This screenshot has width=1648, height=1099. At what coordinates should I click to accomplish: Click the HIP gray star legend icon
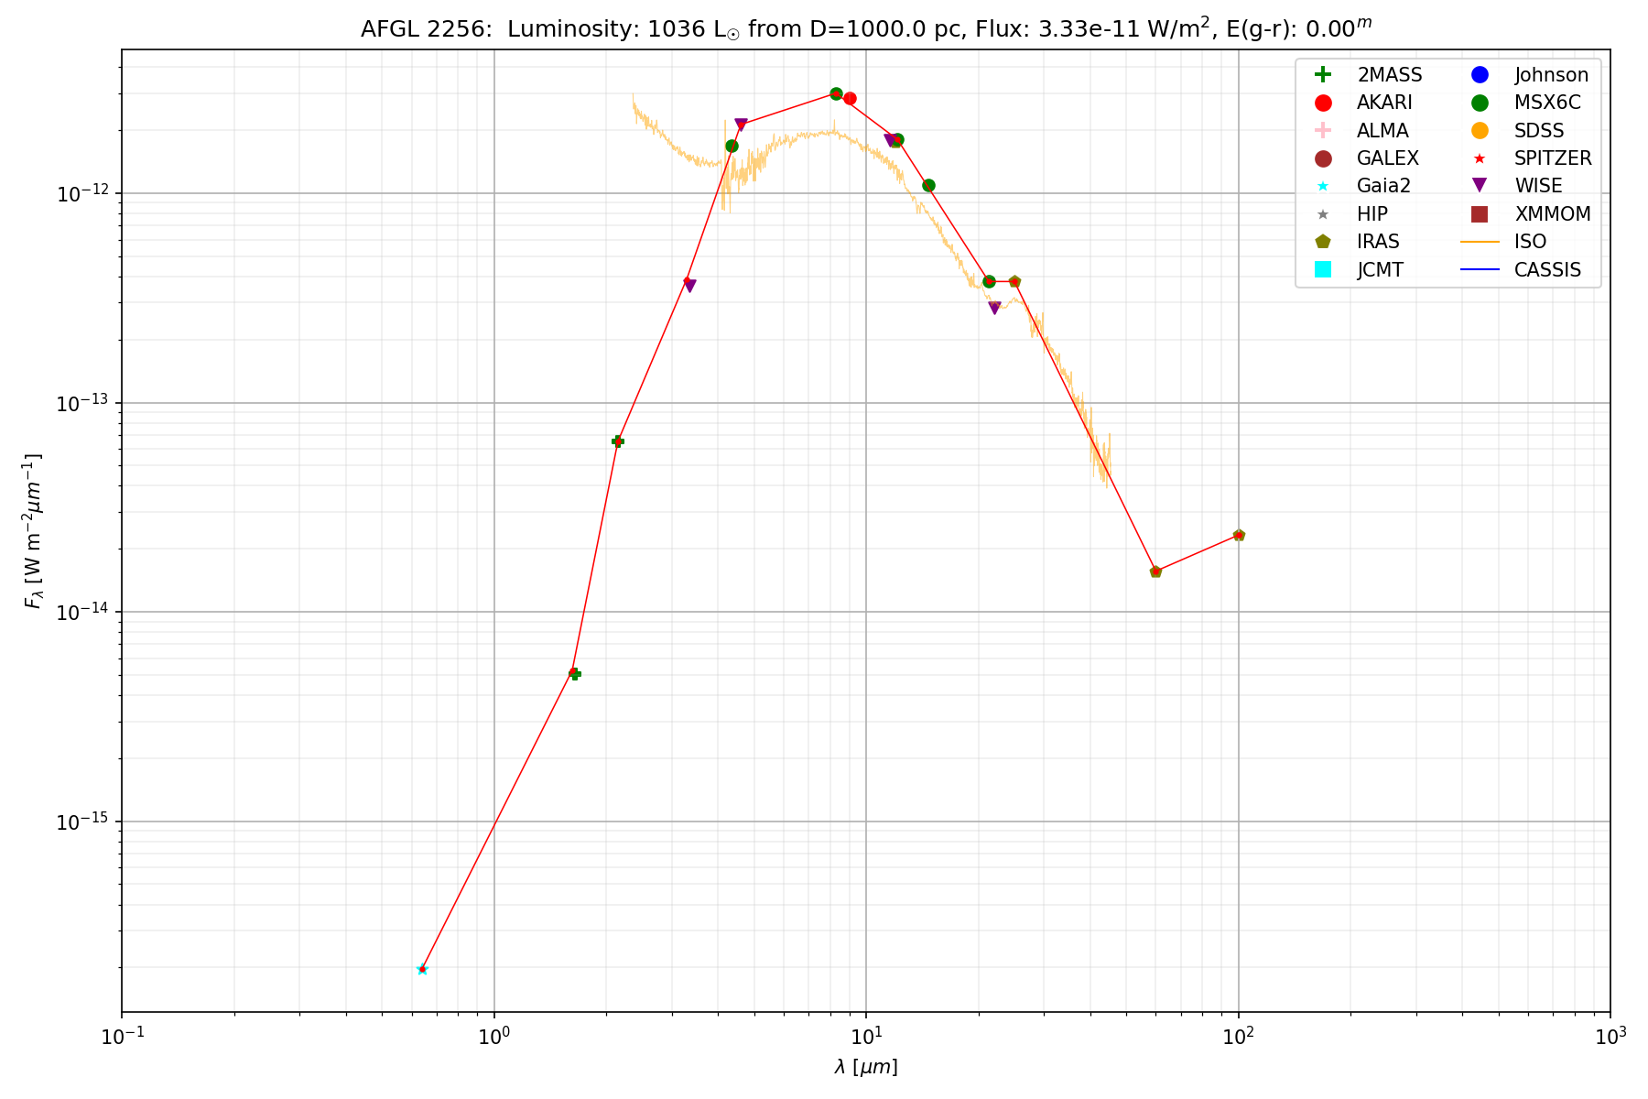(1322, 214)
